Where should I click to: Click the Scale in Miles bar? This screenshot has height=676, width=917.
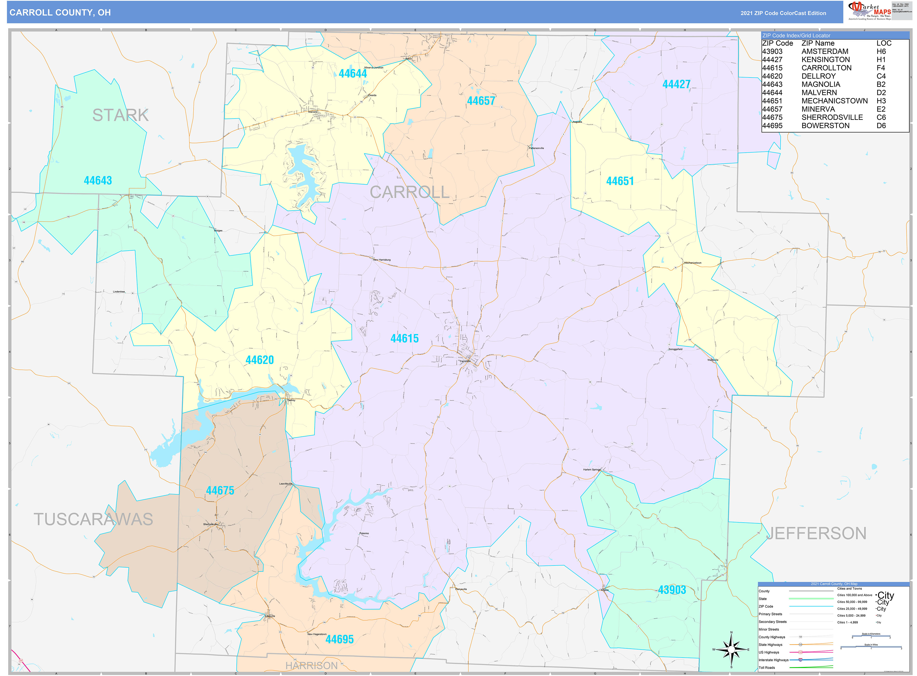tap(871, 647)
